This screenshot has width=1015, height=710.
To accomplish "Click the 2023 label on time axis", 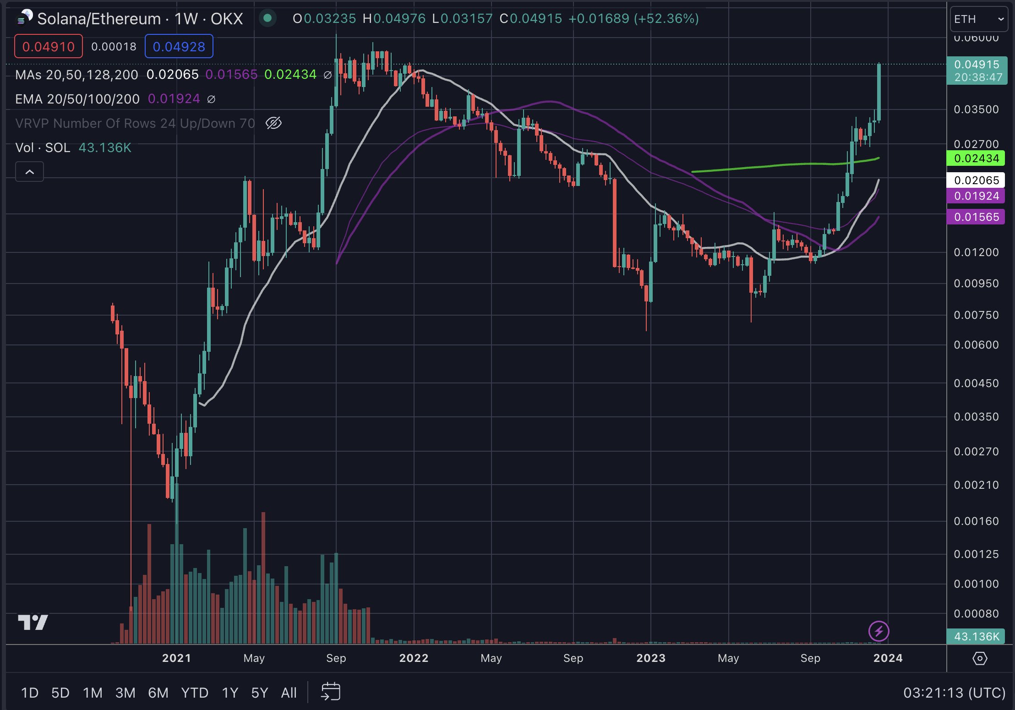I will point(651,658).
